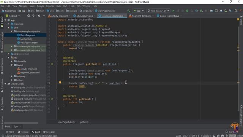Open Project tool window side tab
This screenshot has height=137, width=243.
click(2, 21)
